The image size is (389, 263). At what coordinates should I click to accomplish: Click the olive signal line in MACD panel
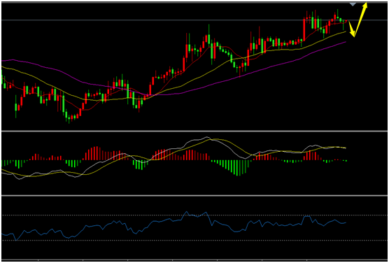tap(174, 152)
